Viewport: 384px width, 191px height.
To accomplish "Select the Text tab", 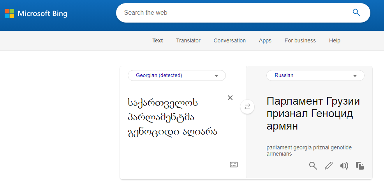I will (158, 40).
